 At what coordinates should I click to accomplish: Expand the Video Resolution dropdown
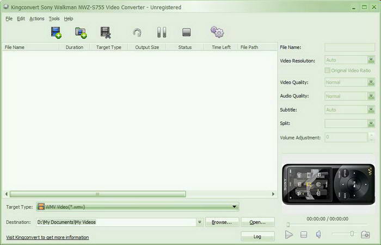(x=371, y=60)
